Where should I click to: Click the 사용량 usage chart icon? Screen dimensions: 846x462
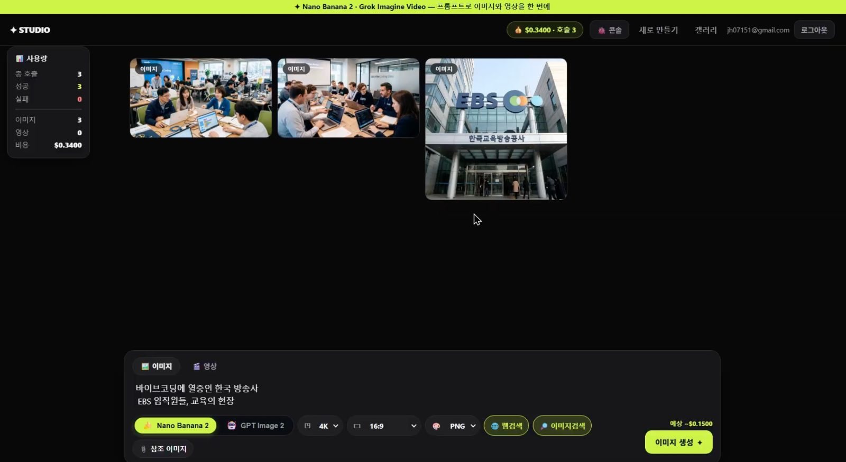tap(20, 59)
